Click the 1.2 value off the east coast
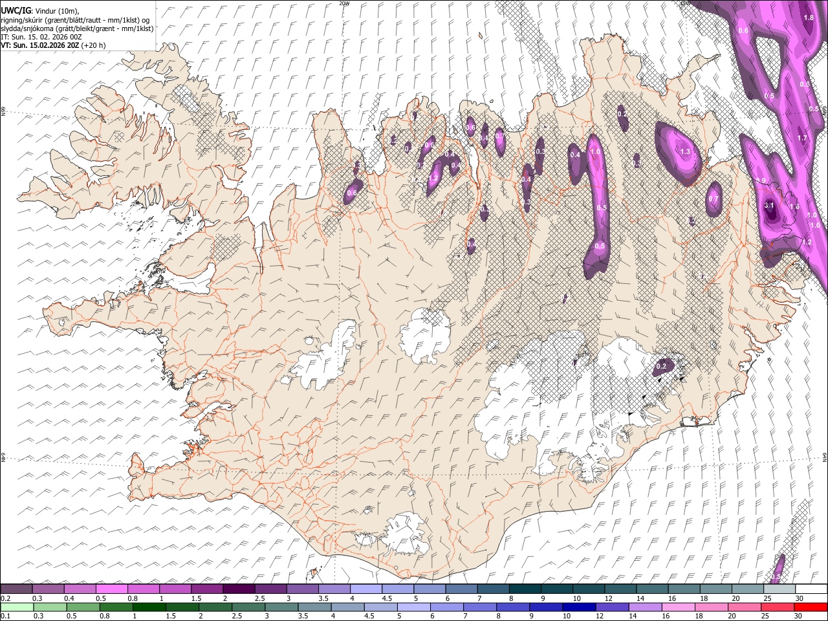 (x=807, y=242)
